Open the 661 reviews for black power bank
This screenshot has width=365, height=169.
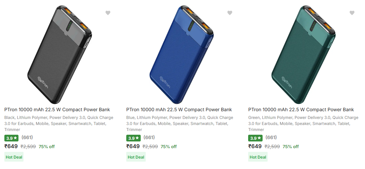(27, 137)
